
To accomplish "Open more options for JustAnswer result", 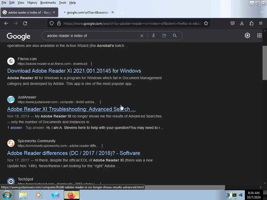I will point(100,102).
